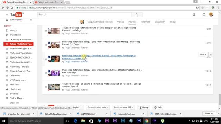221x124 pixels.
Task: Open the volume control in the system tray
Action: 197,121
